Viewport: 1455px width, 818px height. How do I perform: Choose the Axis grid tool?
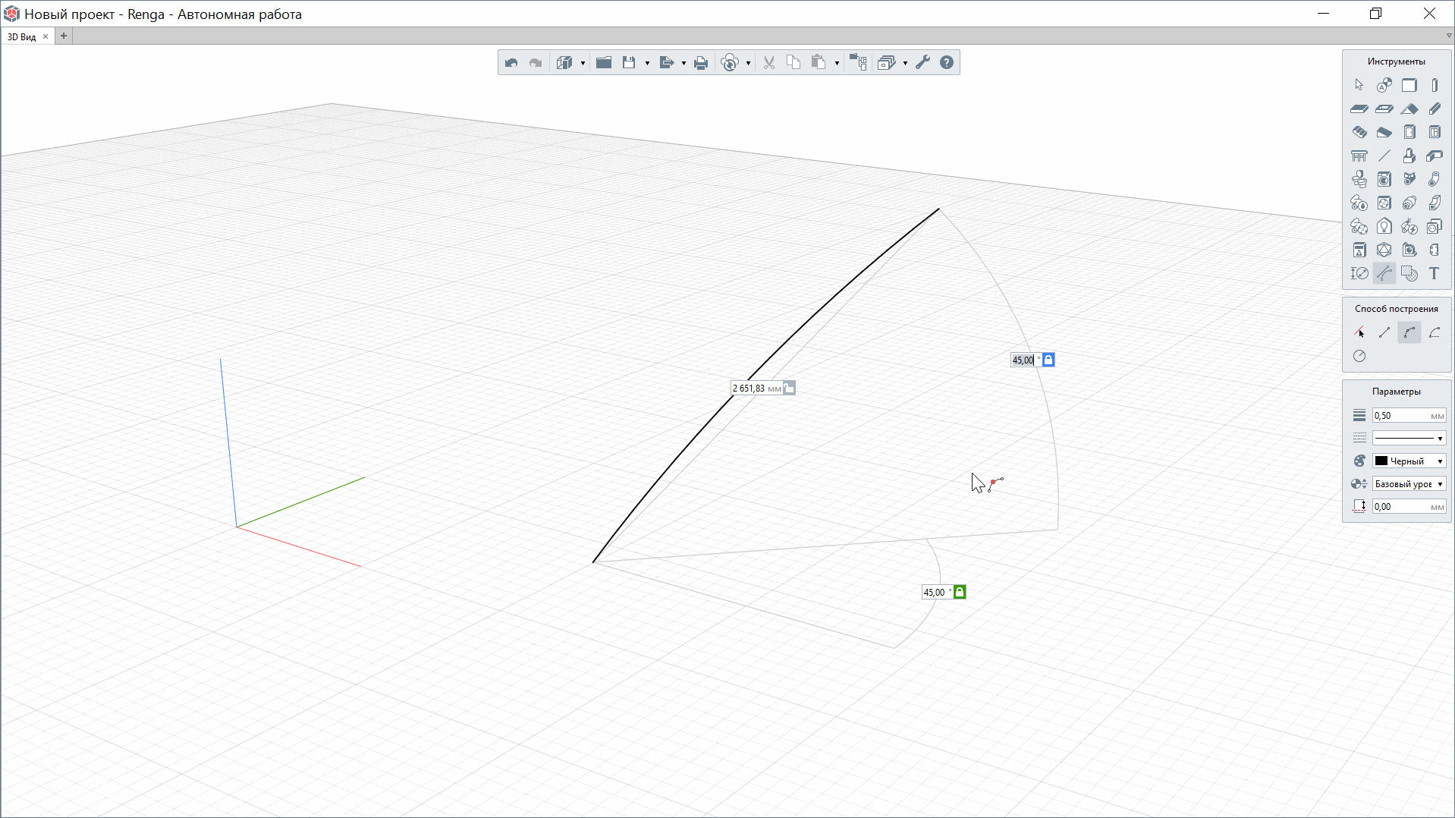click(1384, 85)
